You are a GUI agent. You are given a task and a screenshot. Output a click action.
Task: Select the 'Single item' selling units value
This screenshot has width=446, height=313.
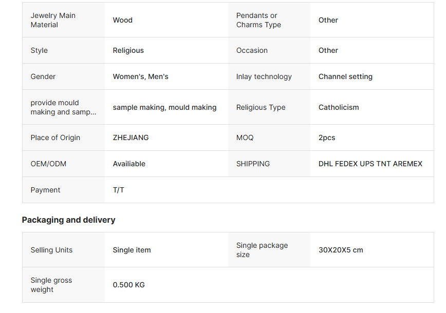click(x=132, y=250)
